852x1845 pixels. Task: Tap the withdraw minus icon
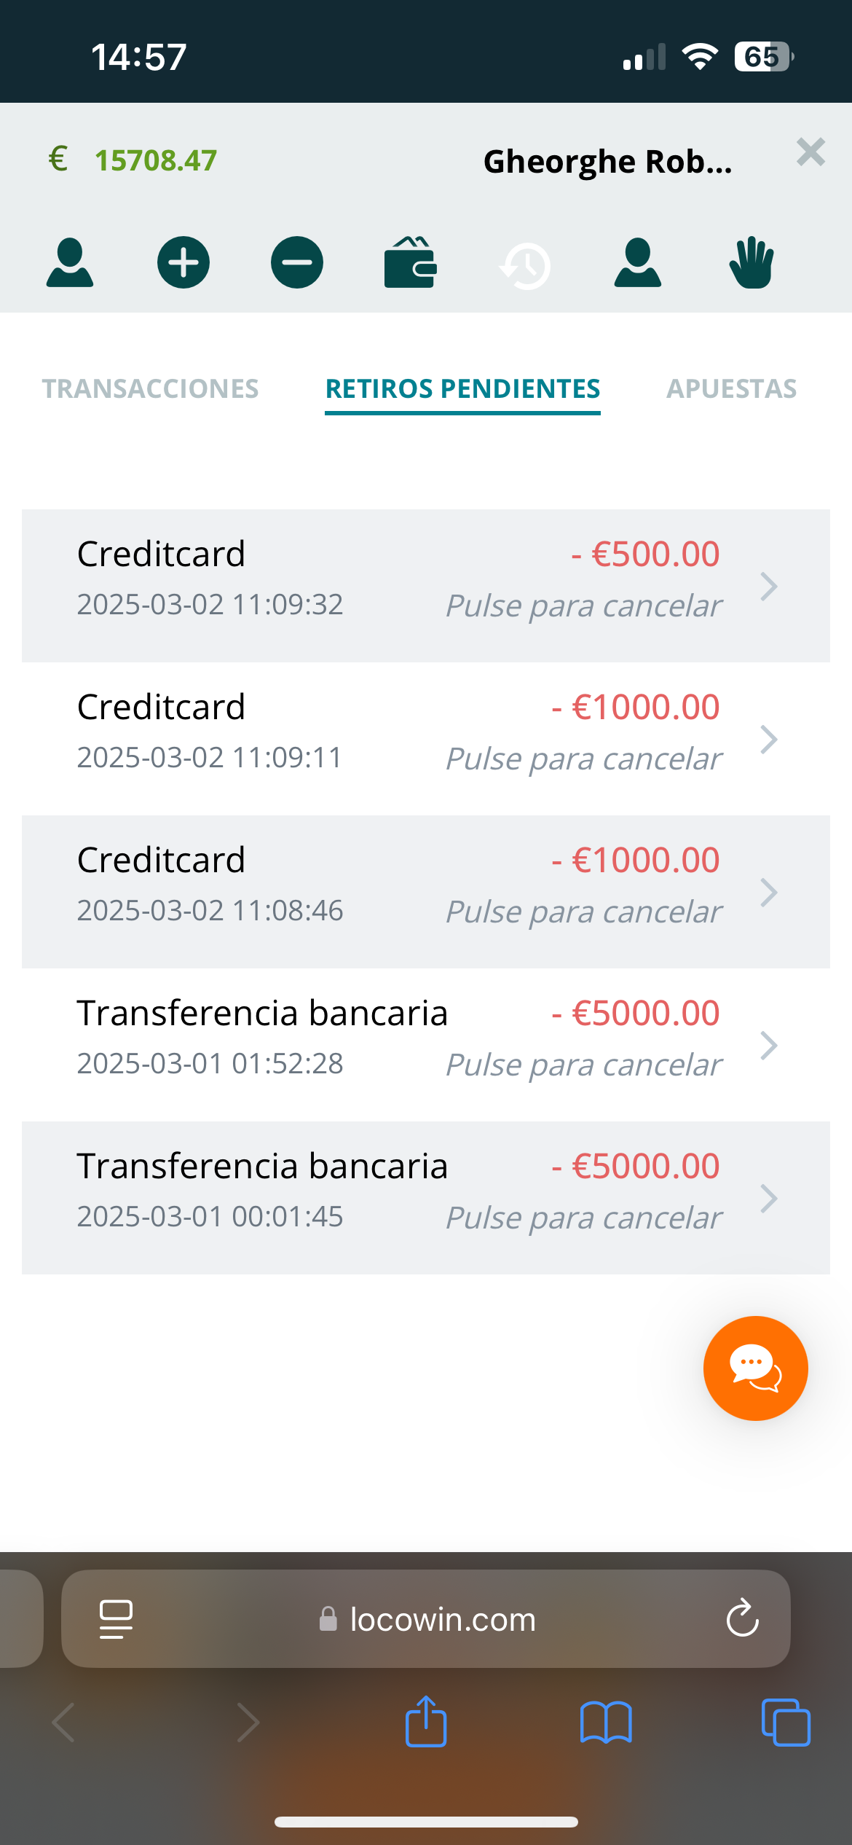coord(297,262)
